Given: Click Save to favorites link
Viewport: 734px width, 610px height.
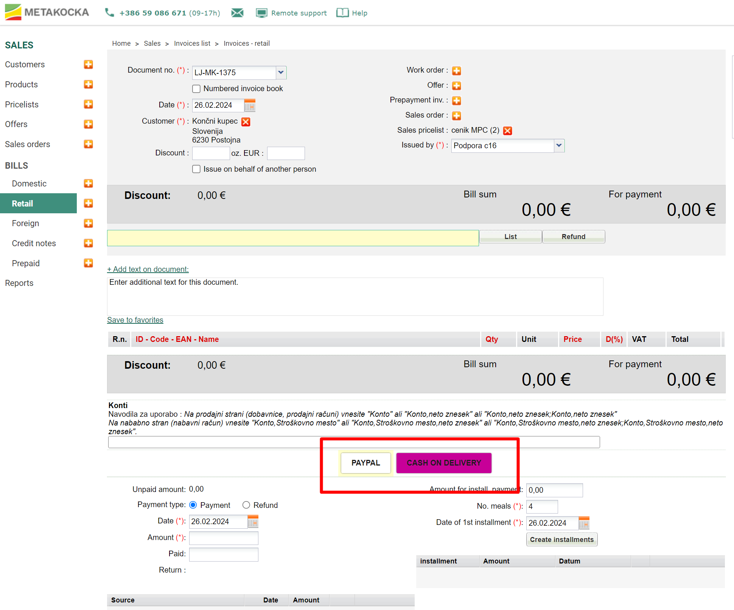Looking at the screenshot, I should (x=135, y=320).
